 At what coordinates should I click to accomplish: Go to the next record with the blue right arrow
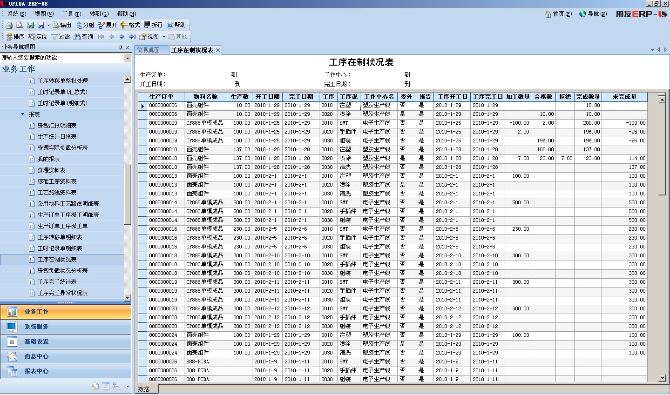pos(122,37)
